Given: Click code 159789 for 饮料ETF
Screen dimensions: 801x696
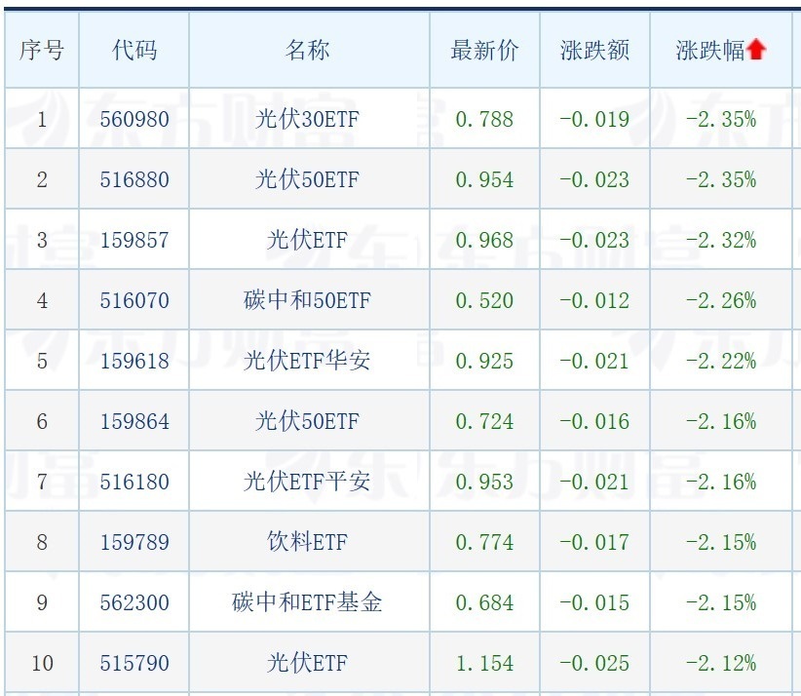Looking at the screenshot, I should pyautogui.click(x=134, y=542).
